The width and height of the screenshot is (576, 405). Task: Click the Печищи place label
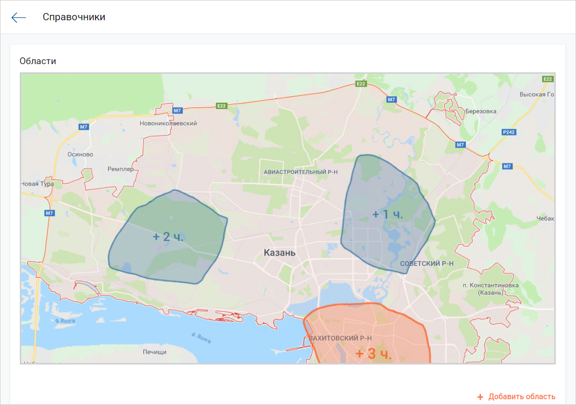click(x=154, y=352)
